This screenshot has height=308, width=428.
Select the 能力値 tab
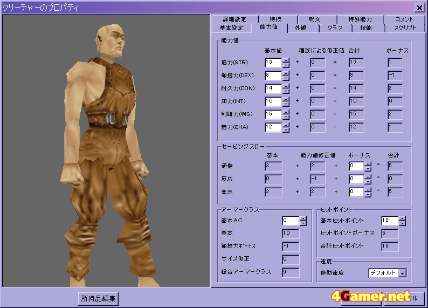point(269,28)
